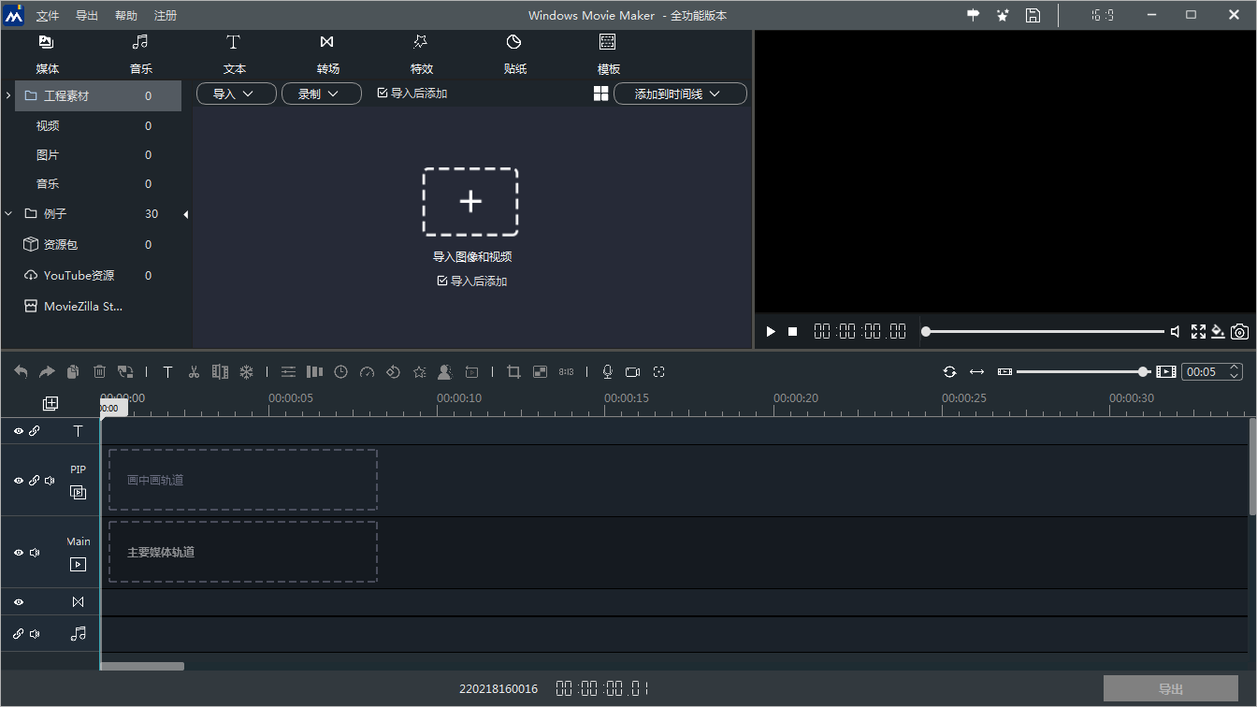Viewport: 1257px width, 707px height.
Task: Open the 导入 dropdown
Action: pyautogui.click(x=236, y=94)
